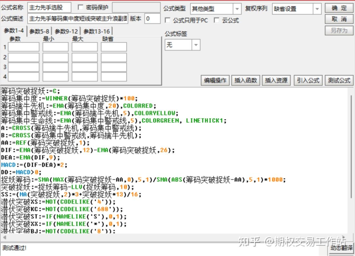Click the 测试公式 button
Viewport: 355px width, 256px height.
point(339,80)
